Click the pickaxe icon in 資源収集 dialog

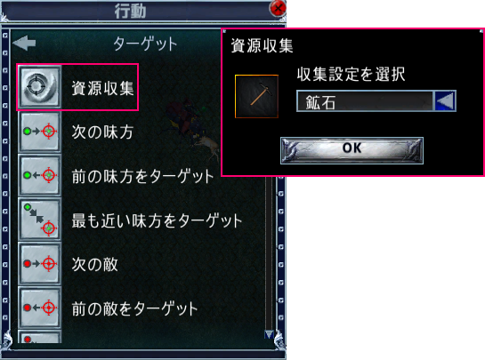[256, 96]
